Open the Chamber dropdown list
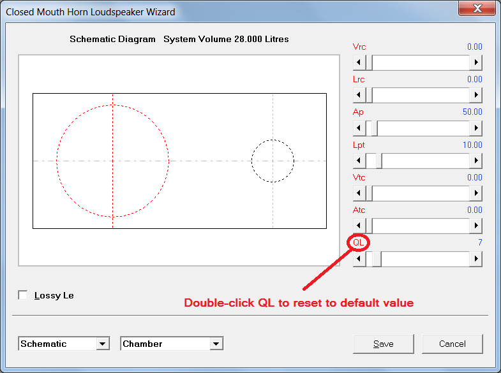Viewport: 501px width, 373px height. pos(216,344)
